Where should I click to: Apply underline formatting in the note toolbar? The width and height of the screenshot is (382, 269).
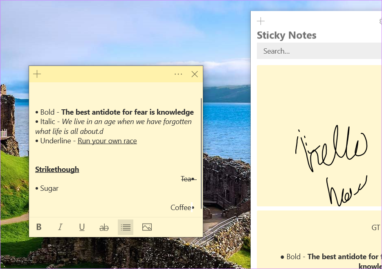pyautogui.click(x=82, y=227)
